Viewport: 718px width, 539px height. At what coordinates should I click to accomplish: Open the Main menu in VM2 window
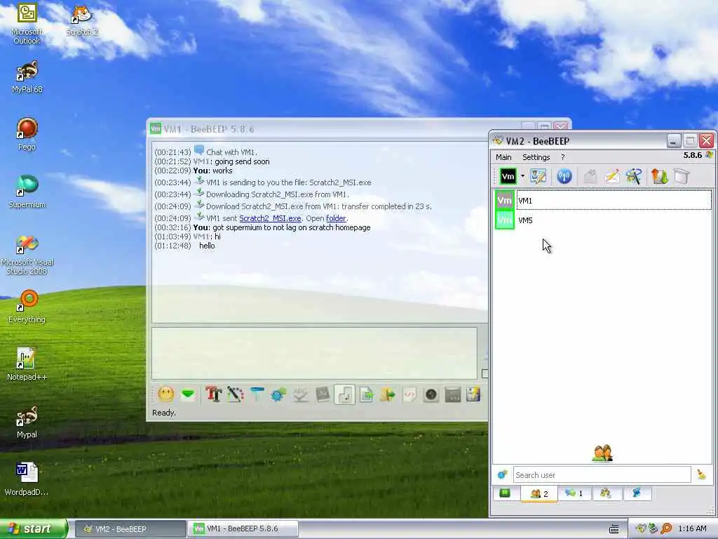click(x=503, y=157)
